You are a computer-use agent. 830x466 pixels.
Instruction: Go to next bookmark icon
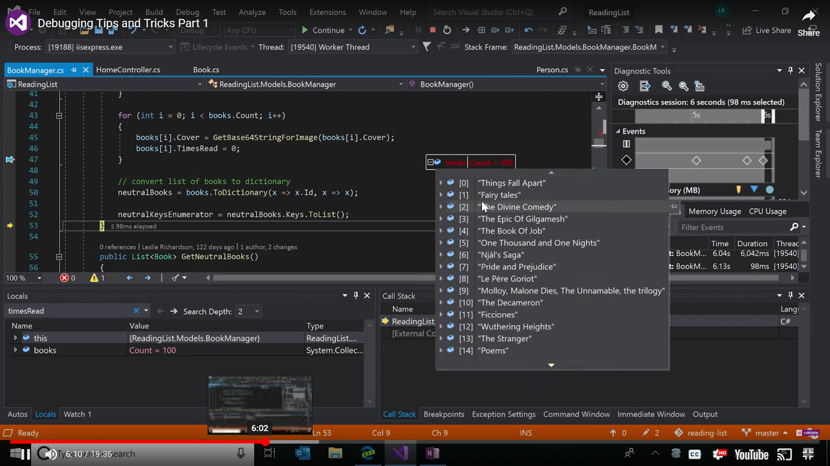(x=688, y=30)
